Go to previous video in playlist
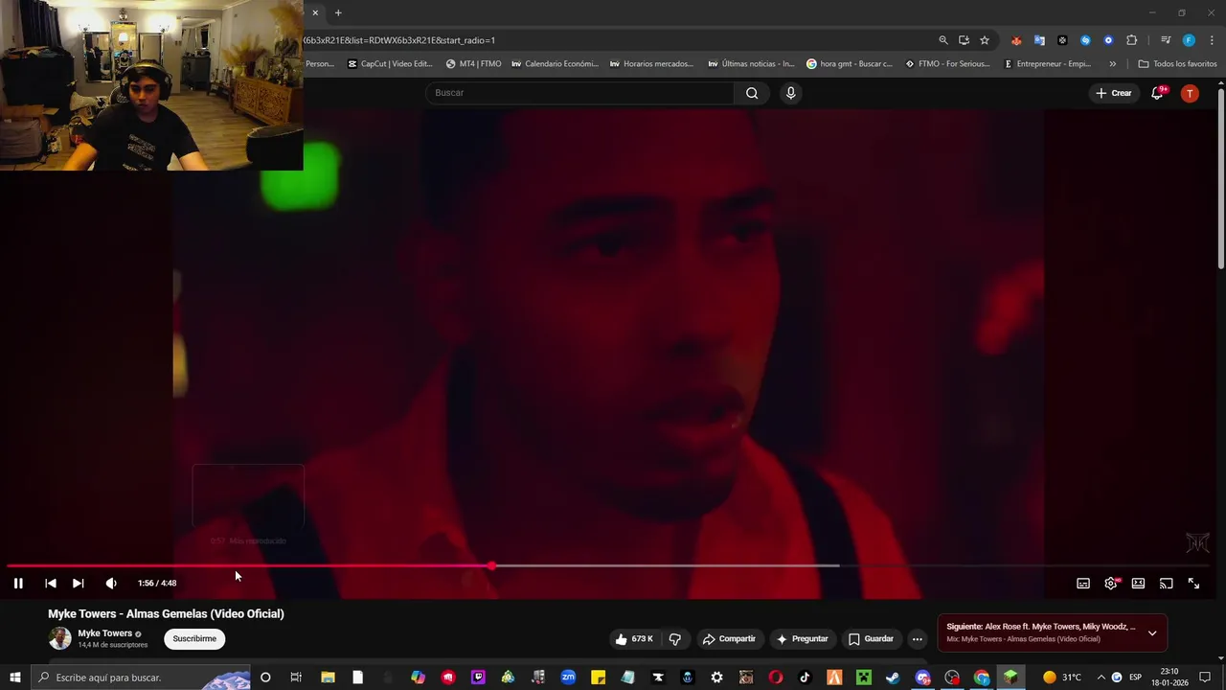Screen dimensions: 1226x690 [51, 583]
